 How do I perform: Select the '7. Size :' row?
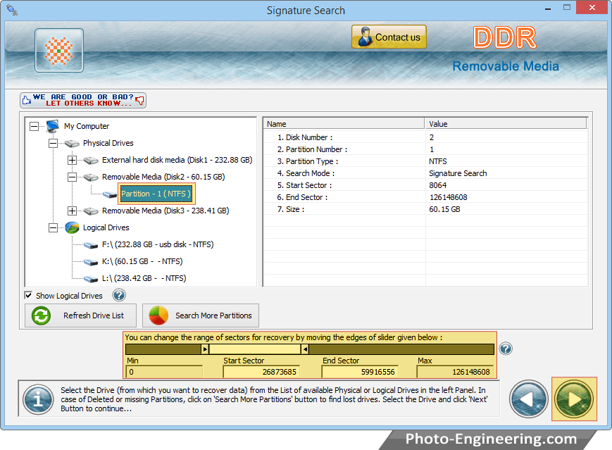coord(425,209)
